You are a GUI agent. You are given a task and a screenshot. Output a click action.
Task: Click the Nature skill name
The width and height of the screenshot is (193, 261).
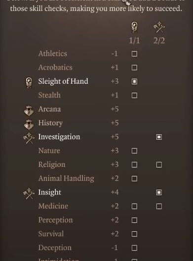(x=49, y=151)
